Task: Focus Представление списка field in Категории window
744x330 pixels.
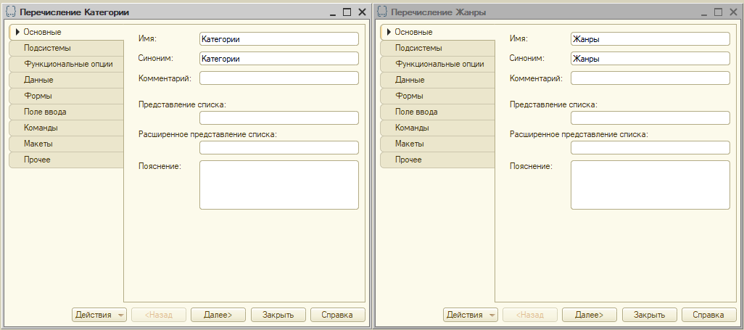Action: tap(279, 117)
